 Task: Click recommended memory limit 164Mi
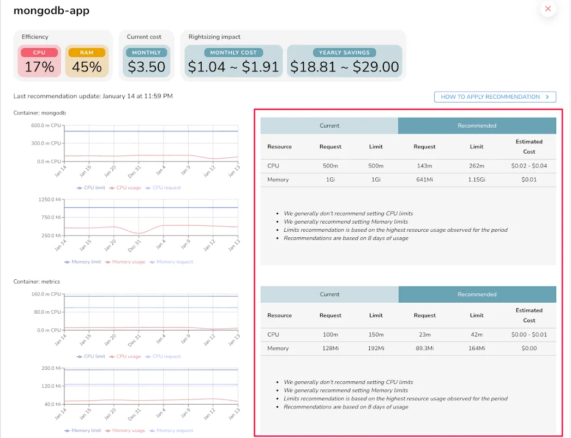(x=477, y=349)
